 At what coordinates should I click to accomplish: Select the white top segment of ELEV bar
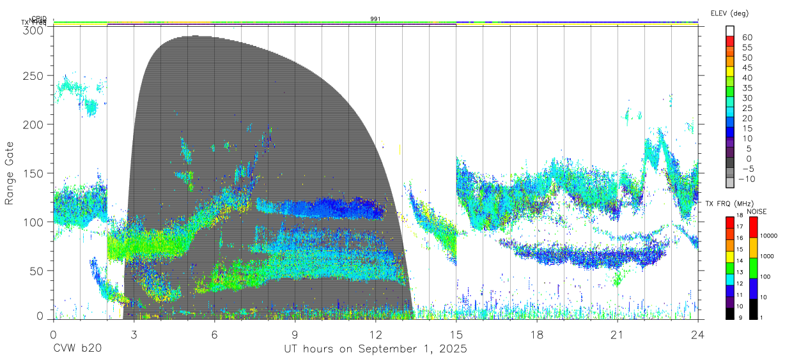click(730, 31)
